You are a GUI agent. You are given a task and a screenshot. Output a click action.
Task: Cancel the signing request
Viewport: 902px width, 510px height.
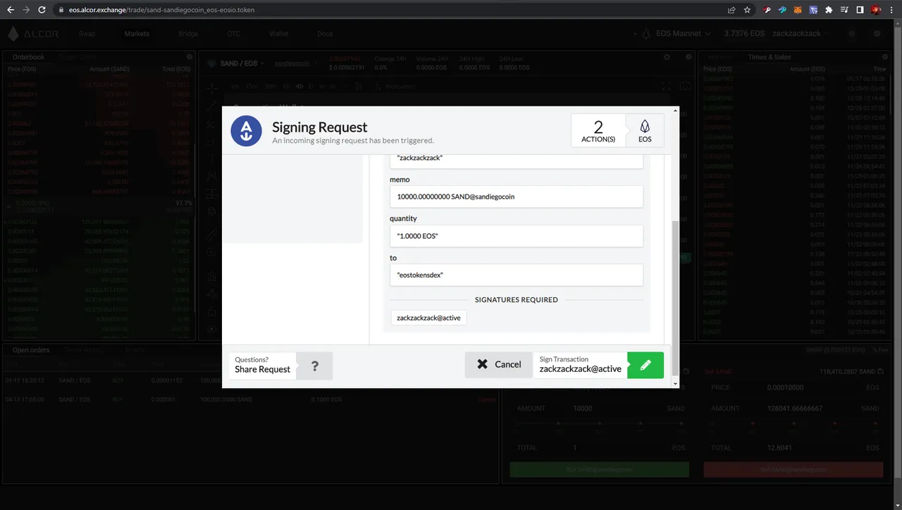pyautogui.click(x=499, y=365)
